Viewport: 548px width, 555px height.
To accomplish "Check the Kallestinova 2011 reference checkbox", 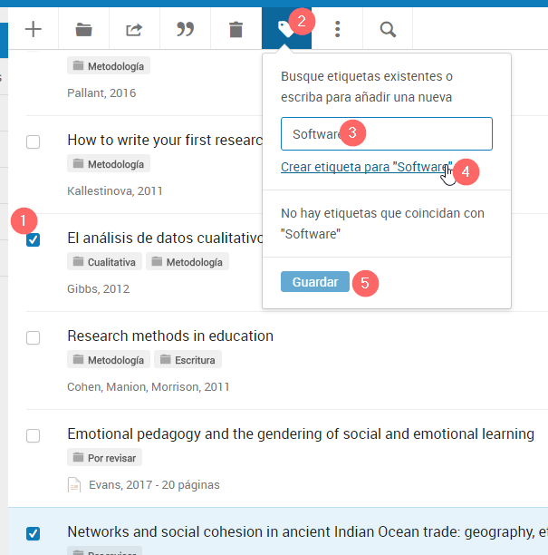I will 34,141.
